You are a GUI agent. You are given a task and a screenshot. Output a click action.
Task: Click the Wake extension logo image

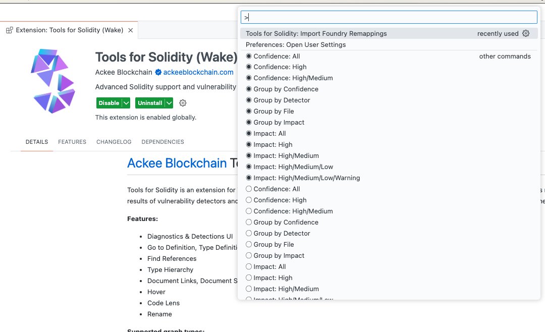[53, 81]
